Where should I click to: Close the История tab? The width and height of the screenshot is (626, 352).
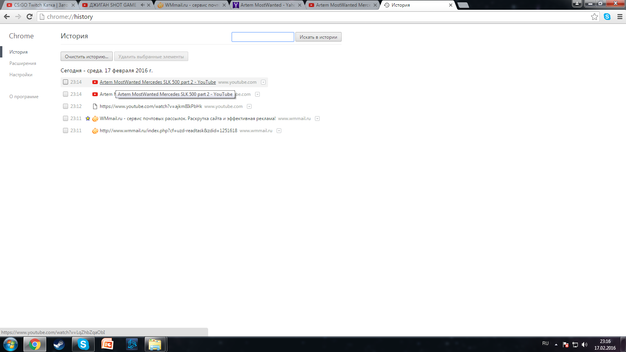(451, 5)
